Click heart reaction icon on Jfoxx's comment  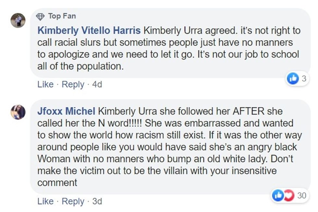[x=288, y=195]
